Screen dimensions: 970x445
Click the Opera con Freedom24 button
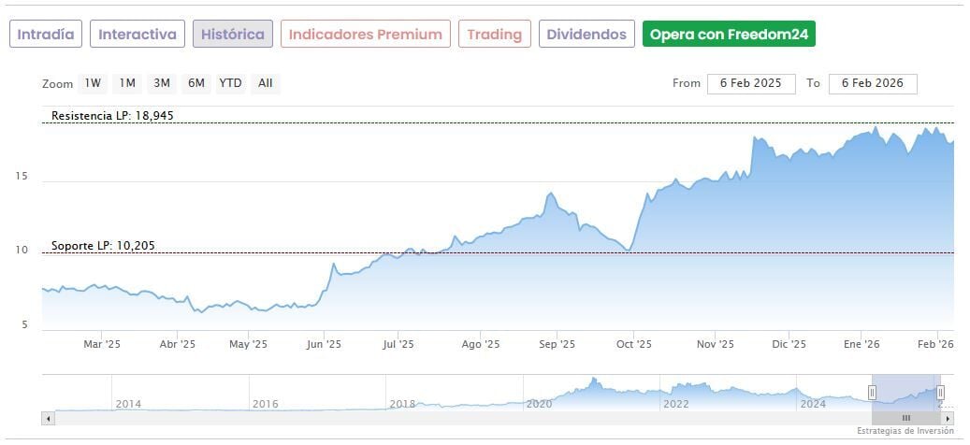point(729,35)
